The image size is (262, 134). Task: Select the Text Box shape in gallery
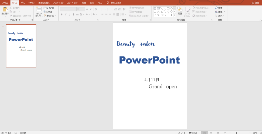pyautogui.click(x=155, y=8)
